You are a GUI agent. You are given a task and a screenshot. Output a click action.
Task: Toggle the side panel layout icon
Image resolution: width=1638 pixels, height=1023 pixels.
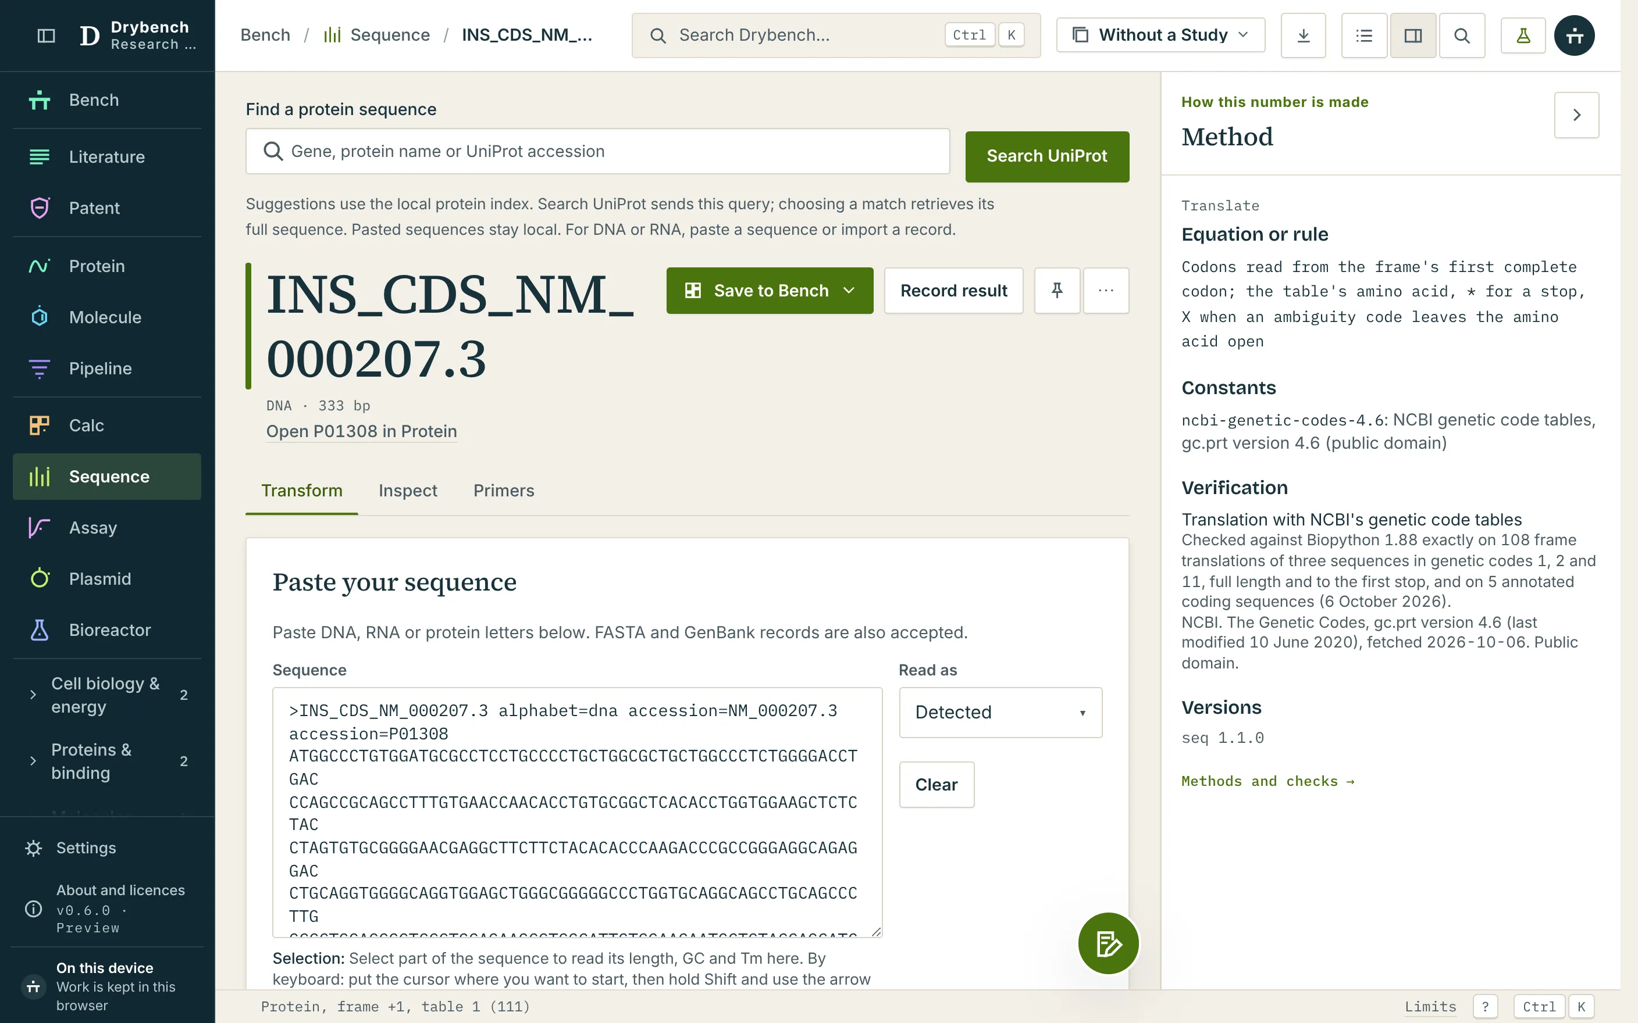click(x=1413, y=35)
